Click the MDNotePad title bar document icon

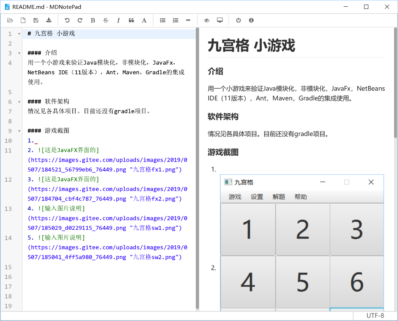7,7
